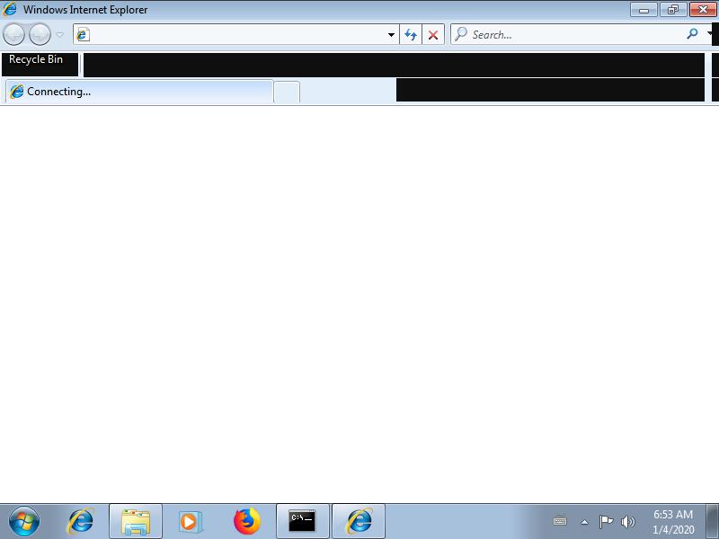719x539 pixels.
Task: Open Windows Media Player from taskbar
Action: pos(190,521)
